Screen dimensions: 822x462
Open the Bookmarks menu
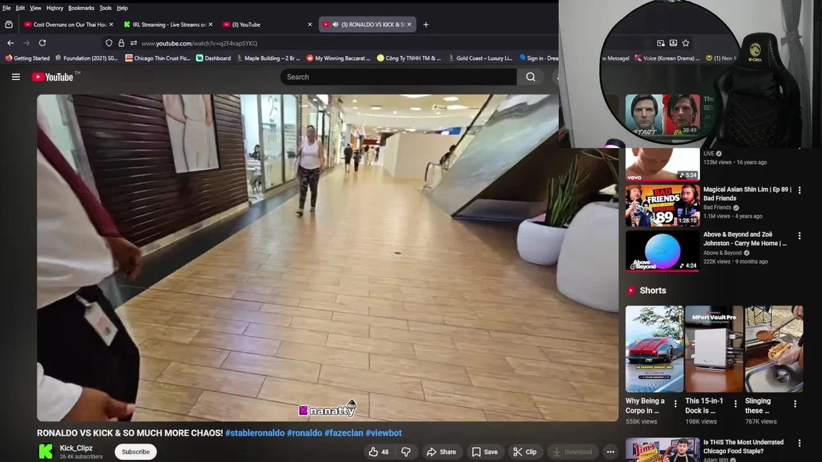tap(81, 8)
